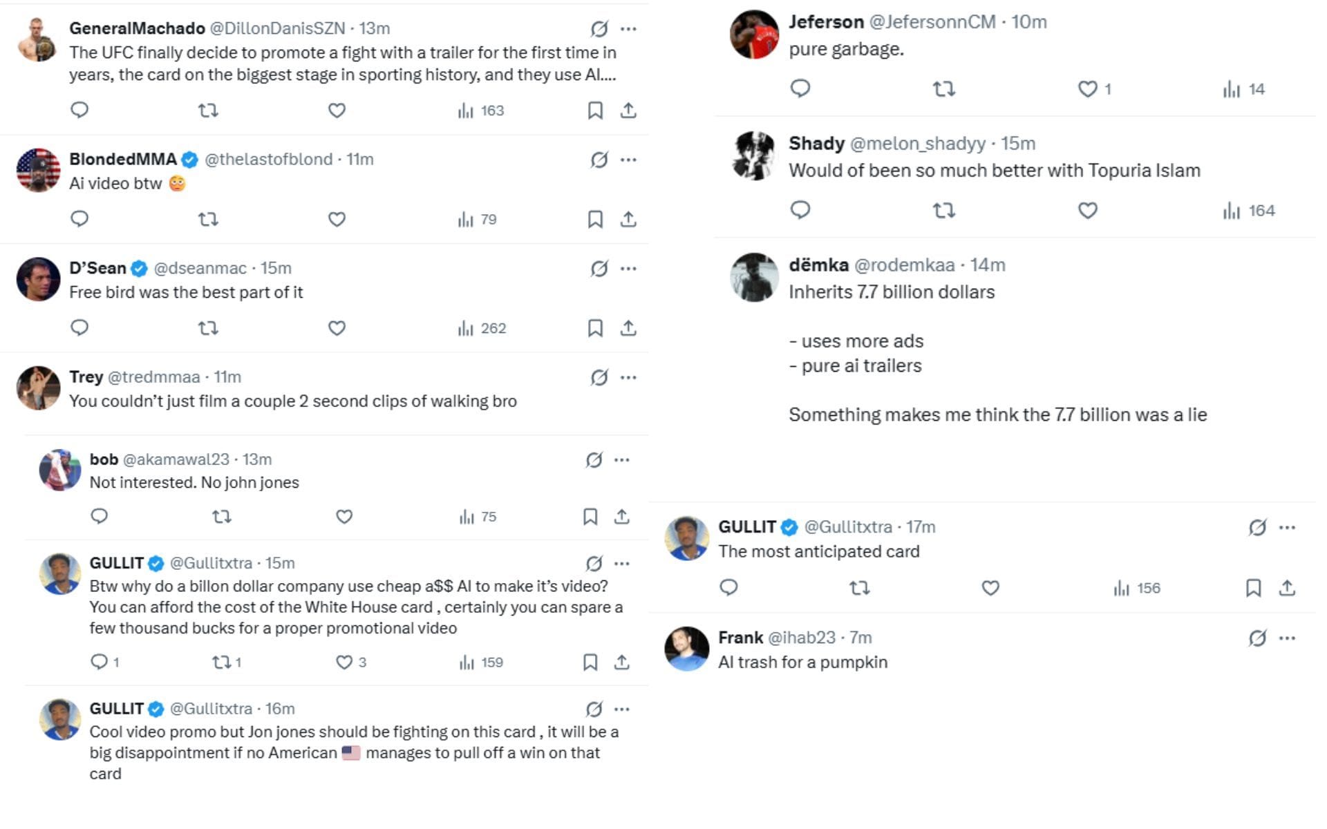Open the menu on Trey's post
The height and width of the screenshot is (829, 1327).
coord(629,377)
